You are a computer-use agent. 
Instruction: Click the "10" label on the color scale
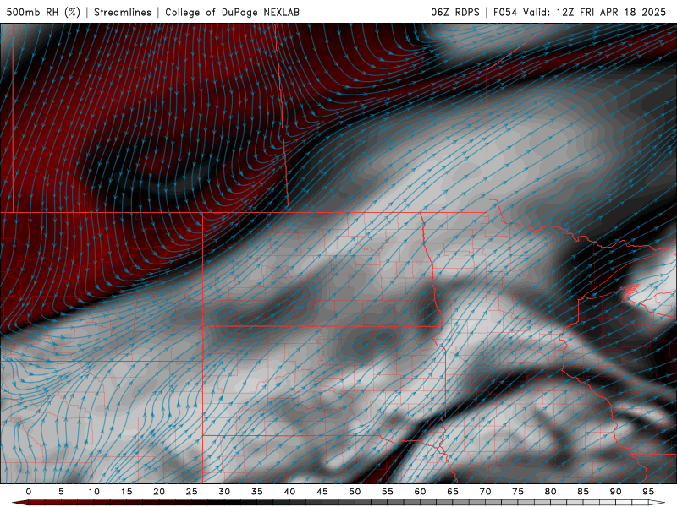[x=94, y=492]
